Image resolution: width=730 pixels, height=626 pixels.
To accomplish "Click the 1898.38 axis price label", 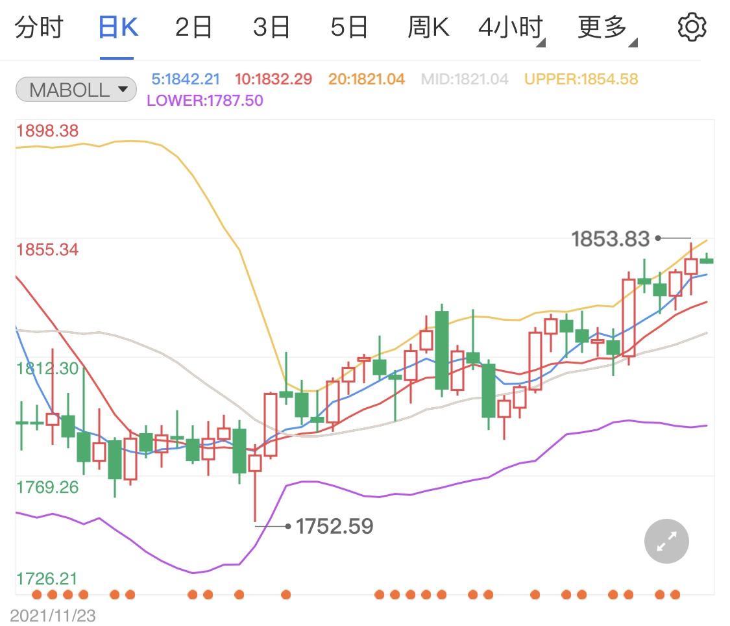I will click(47, 131).
